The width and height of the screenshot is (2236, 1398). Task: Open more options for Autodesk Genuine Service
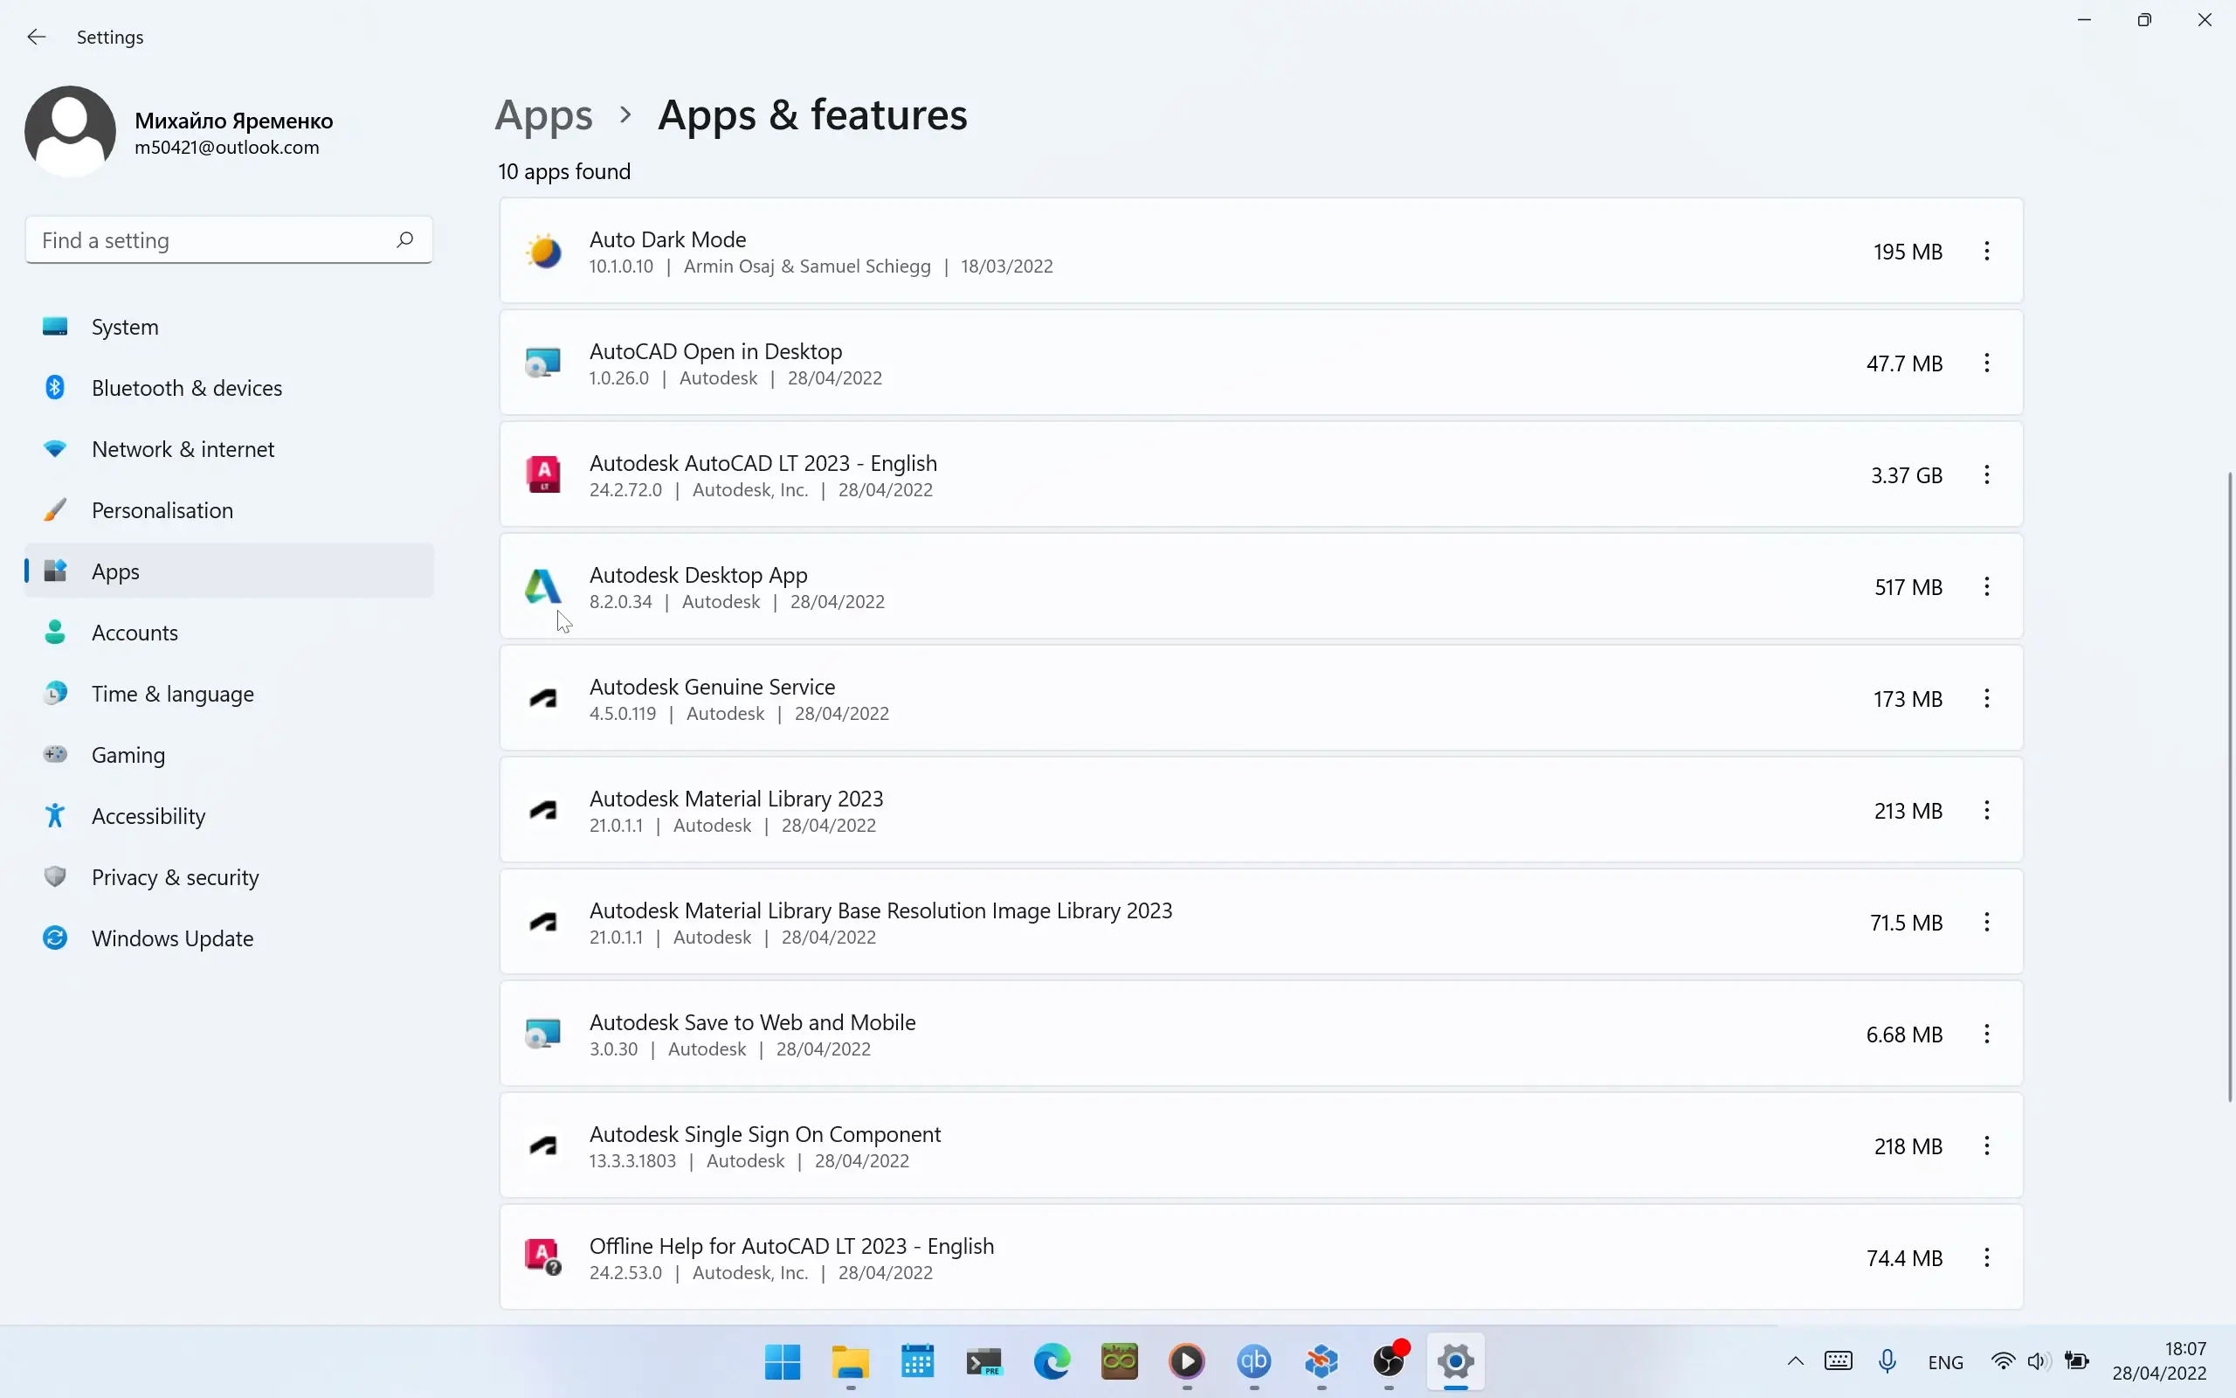(x=1986, y=699)
